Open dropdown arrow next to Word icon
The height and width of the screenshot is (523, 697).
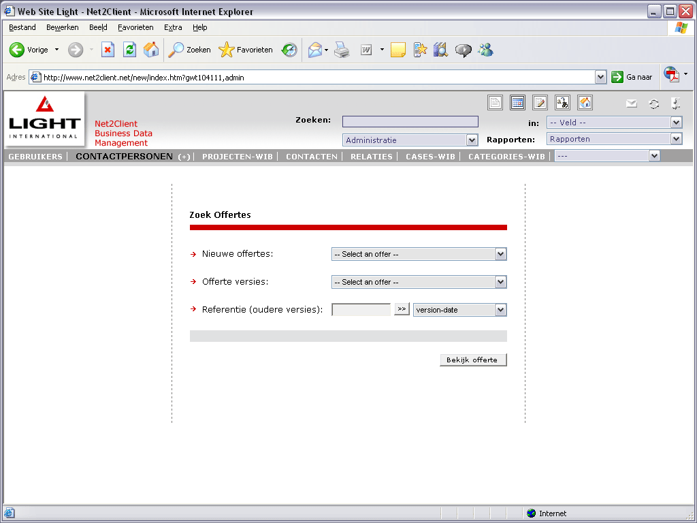pyautogui.click(x=382, y=50)
